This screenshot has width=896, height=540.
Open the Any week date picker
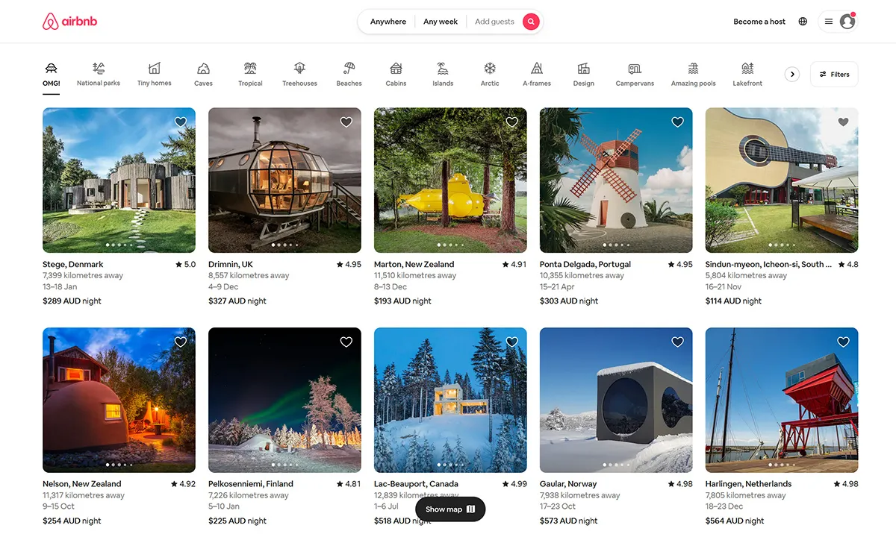441,22
